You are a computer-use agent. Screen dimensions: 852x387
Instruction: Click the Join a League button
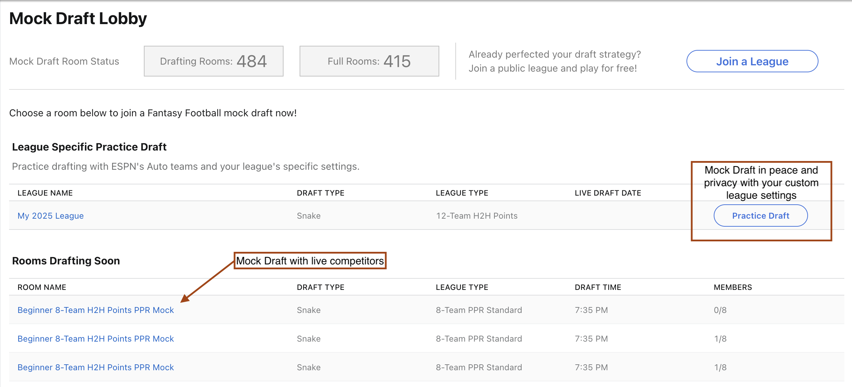pyautogui.click(x=752, y=61)
